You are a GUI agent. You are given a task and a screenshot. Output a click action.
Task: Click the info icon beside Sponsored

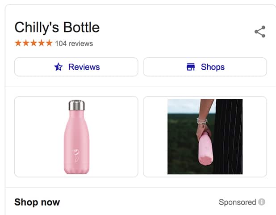[262, 202]
